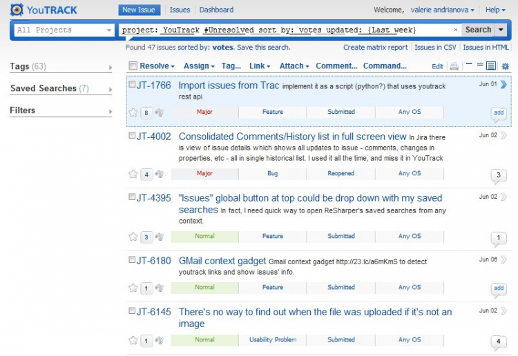Click the watchers icon on JT-6145
This screenshot has width=518, height=356.
[160, 340]
